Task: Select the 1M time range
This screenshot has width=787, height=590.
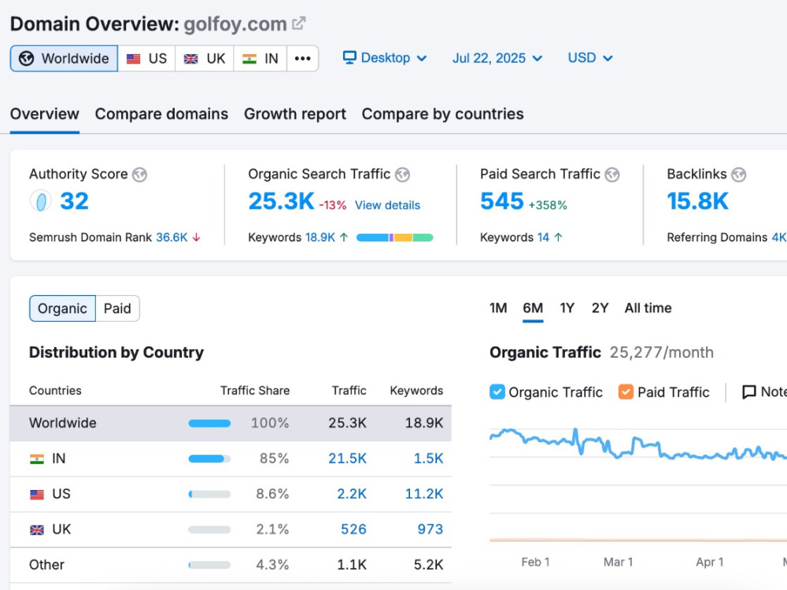Action: coord(498,308)
